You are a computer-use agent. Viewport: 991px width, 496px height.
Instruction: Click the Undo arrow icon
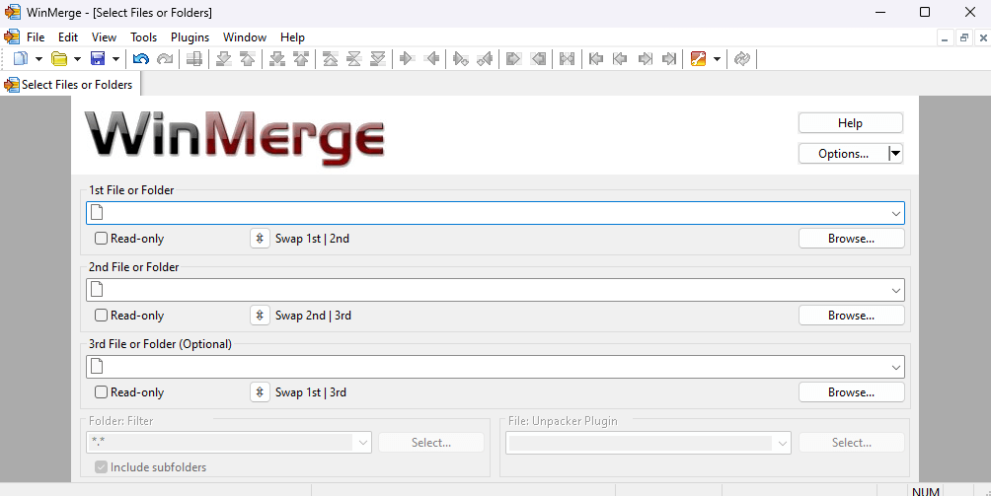point(141,59)
